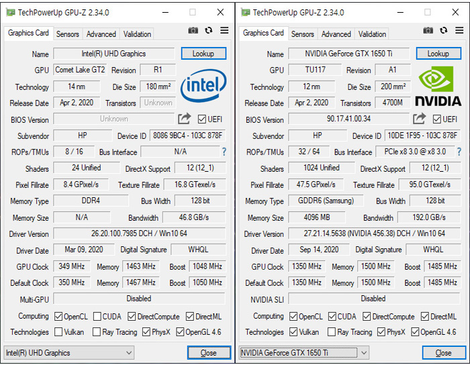Toggle CUDA checkbox in NVIDIA window
470x365 pixels.
(x=332, y=317)
